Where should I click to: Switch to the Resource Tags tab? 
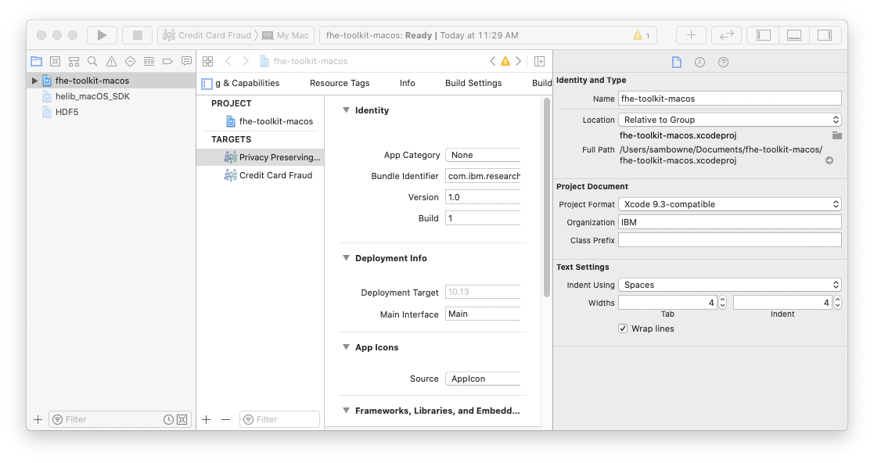click(339, 83)
